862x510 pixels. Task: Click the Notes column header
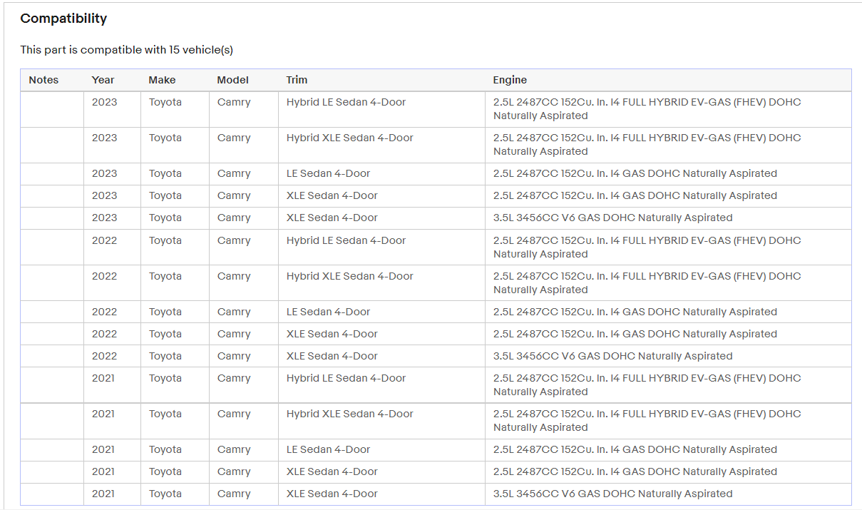coord(43,80)
